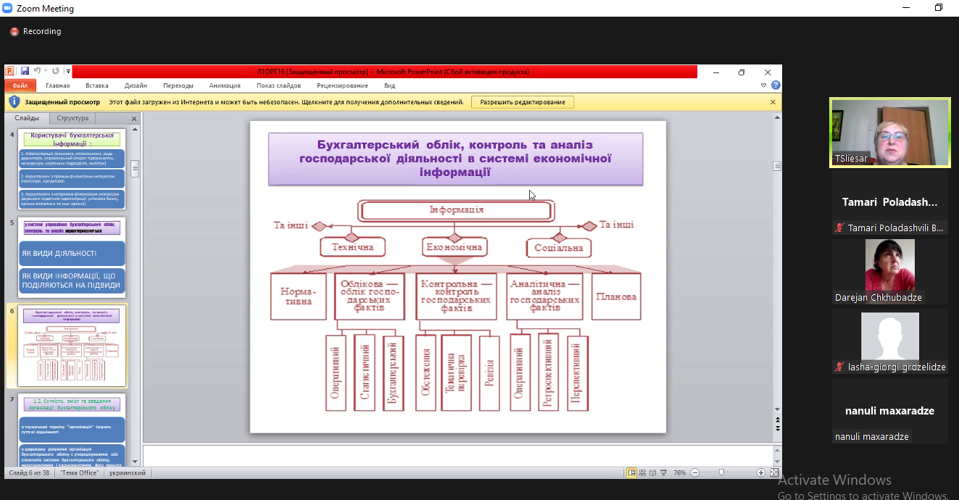
Task: Click the Save icon in quick access toolbar
Action: click(25, 71)
